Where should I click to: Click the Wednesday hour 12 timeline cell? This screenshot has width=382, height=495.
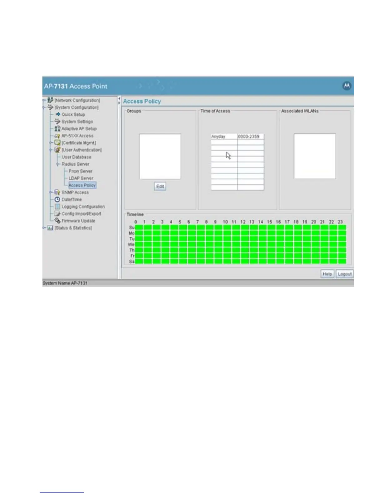(x=245, y=244)
